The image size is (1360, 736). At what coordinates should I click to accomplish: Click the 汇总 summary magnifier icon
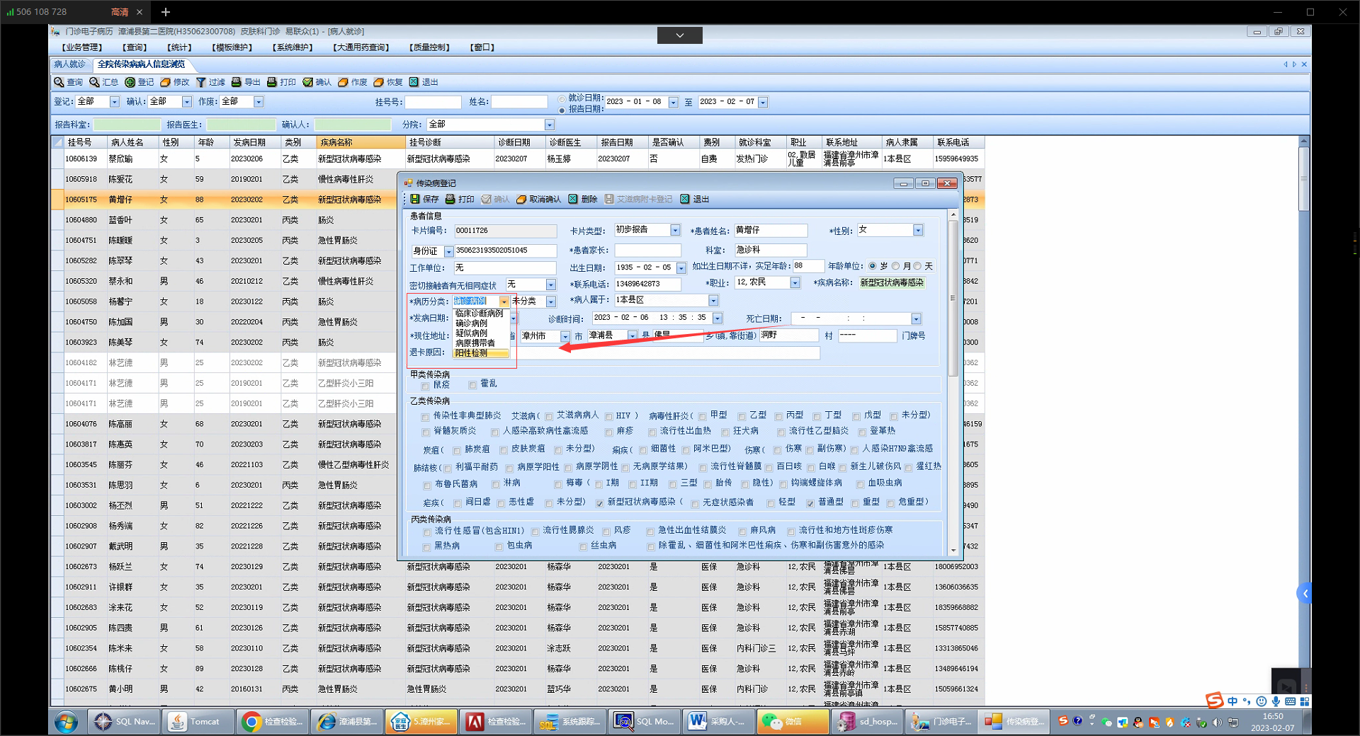pyautogui.click(x=94, y=83)
